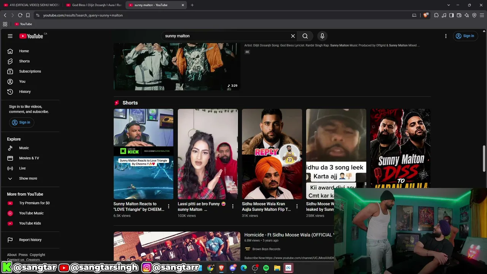Screen dimensions: 487x274
Task: Open Discord from the taskbar
Action: click(x=233, y=268)
